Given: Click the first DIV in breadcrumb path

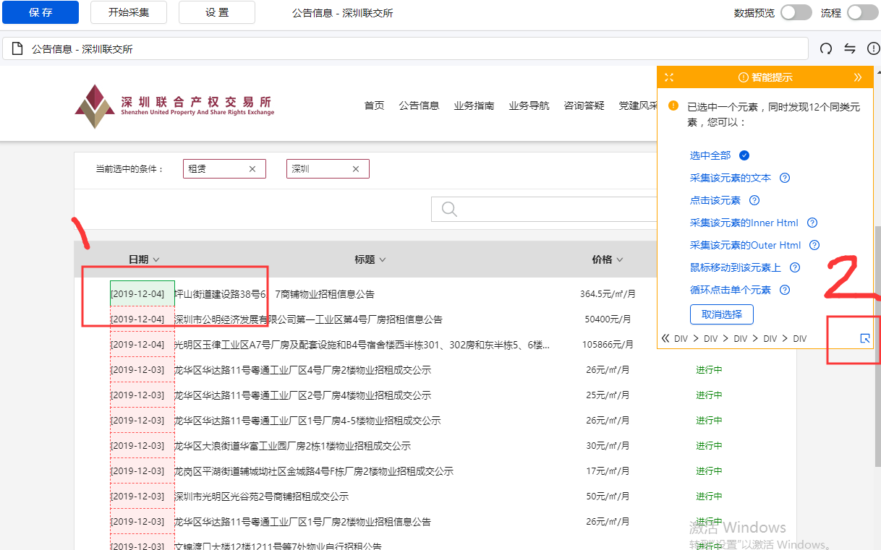Looking at the screenshot, I should coord(681,338).
